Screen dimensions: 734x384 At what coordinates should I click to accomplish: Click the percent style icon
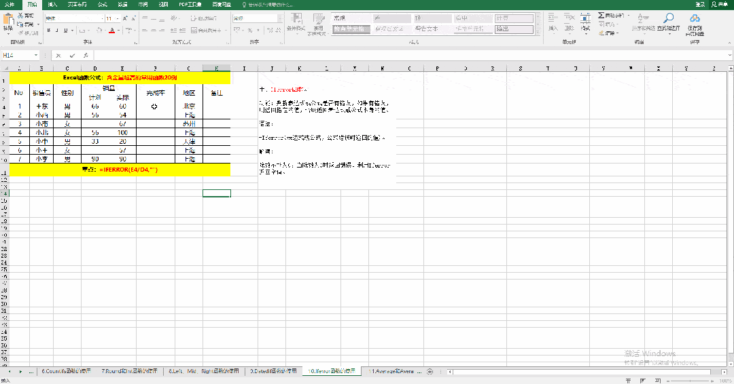250,31
